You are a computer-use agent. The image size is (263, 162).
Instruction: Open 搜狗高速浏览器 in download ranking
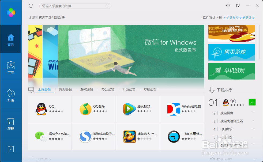pyautogui.click(x=232, y=121)
